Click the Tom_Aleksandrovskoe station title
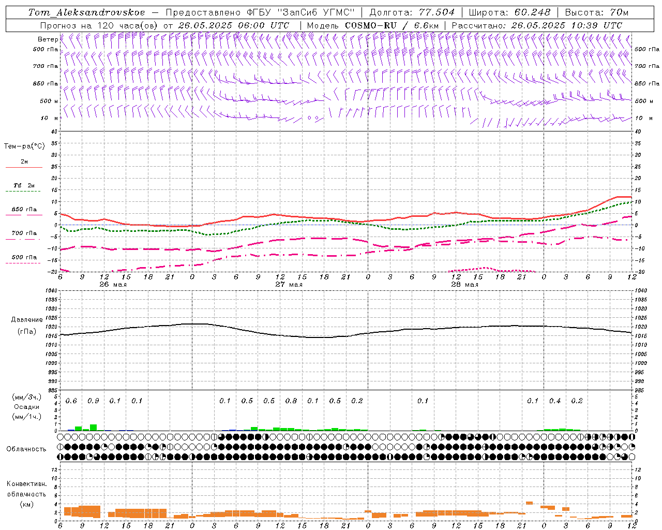The height and width of the screenshot is (530, 662). (x=87, y=12)
